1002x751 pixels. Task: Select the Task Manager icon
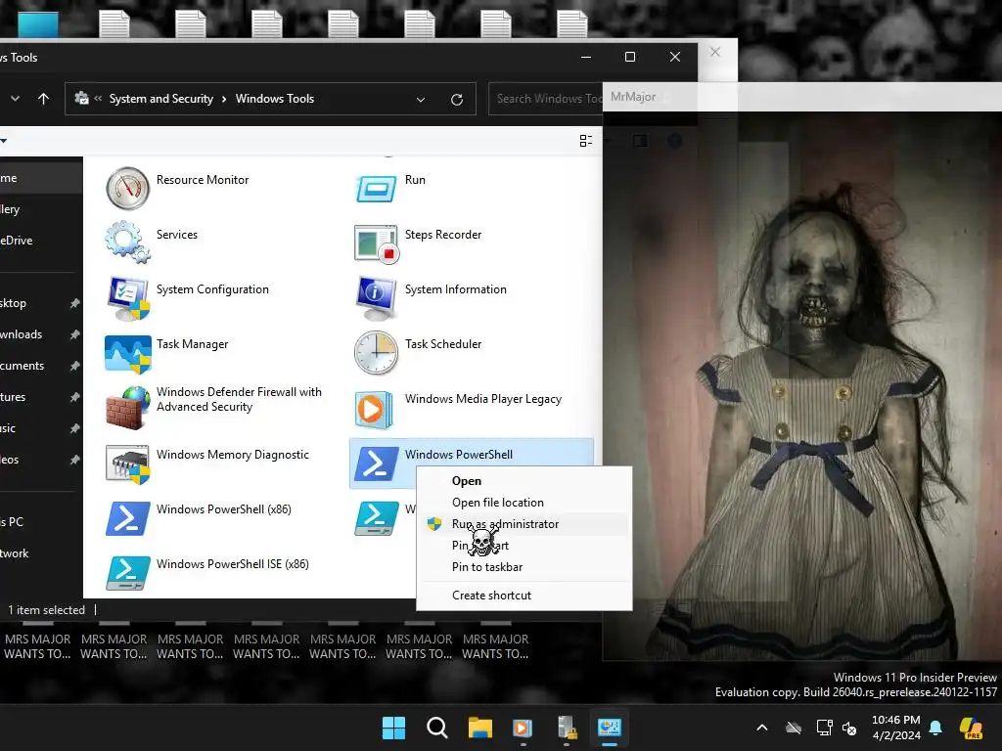(128, 353)
